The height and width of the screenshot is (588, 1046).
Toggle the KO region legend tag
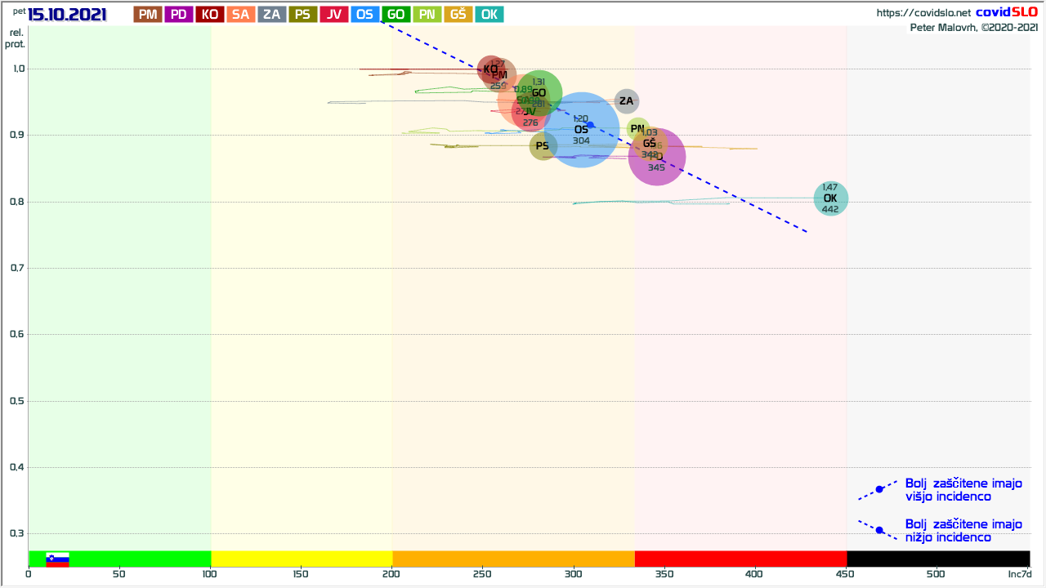pyautogui.click(x=210, y=14)
